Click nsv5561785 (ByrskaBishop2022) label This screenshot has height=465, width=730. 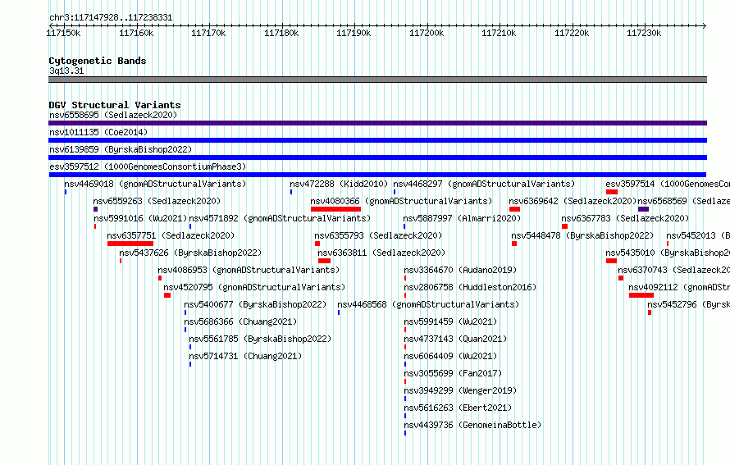[x=260, y=339]
